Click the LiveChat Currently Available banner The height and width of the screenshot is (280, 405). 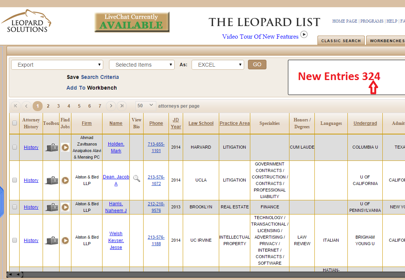132,22
